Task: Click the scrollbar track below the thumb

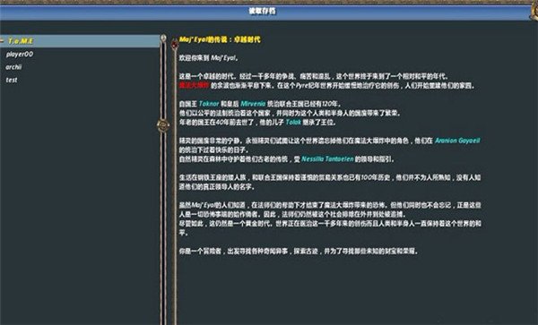Action: [x=163, y=226]
